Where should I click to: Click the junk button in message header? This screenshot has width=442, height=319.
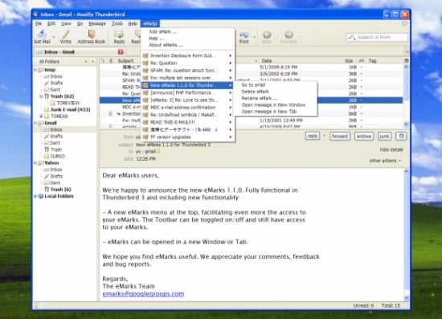pyautogui.click(x=384, y=136)
